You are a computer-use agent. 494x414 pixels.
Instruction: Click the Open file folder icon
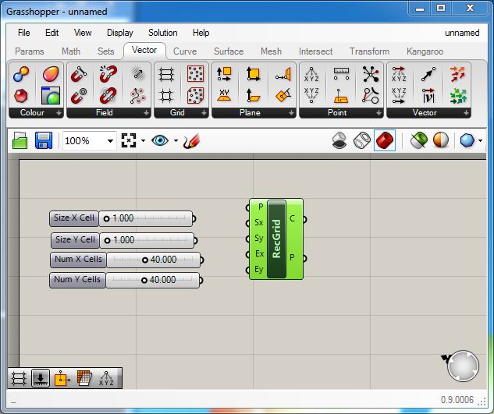point(20,140)
